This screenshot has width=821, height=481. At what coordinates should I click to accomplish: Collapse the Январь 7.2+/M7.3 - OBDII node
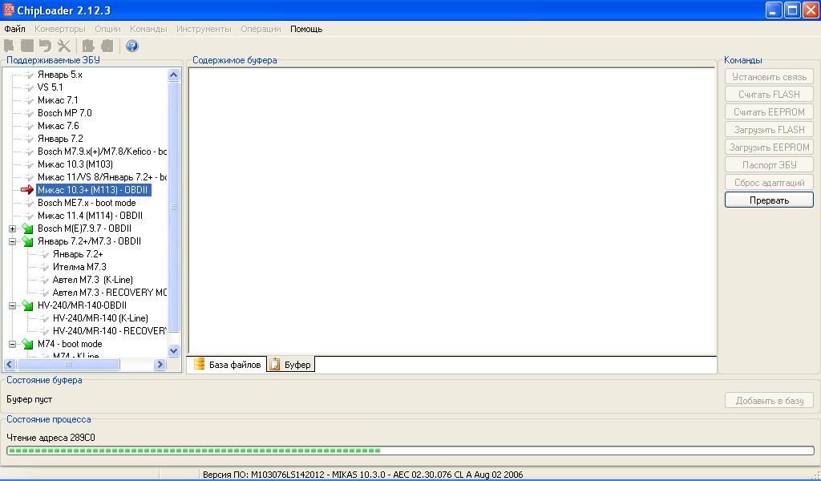[x=13, y=241]
